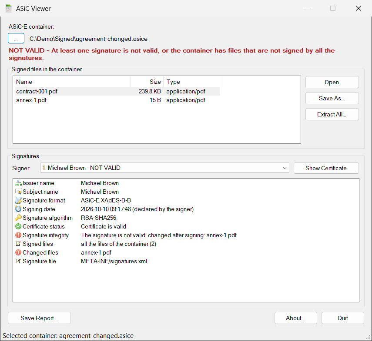Browse for container with the '...' button
The image size is (372, 341).
click(16, 38)
